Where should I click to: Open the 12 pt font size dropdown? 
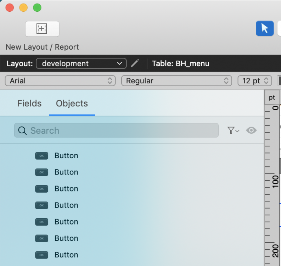pyautogui.click(x=255, y=81)
